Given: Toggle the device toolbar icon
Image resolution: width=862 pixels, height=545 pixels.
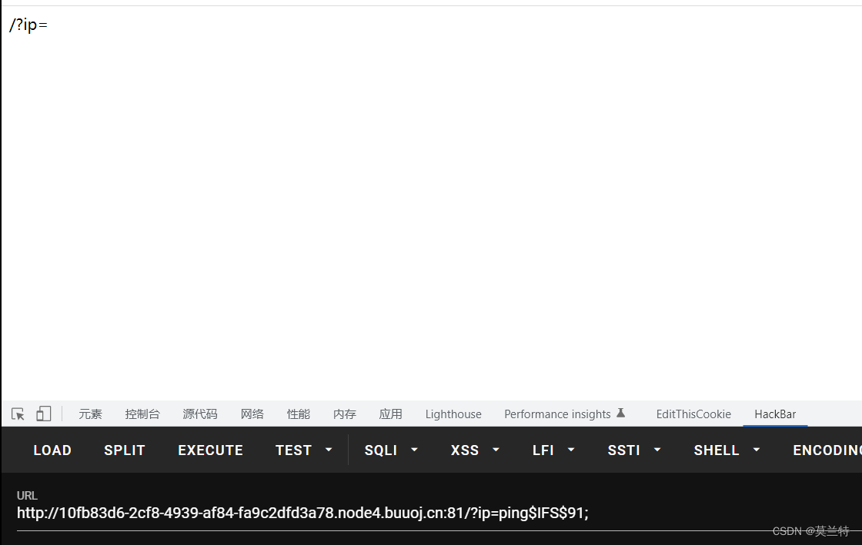Looking at the screenshot, I should pos(43,414).
